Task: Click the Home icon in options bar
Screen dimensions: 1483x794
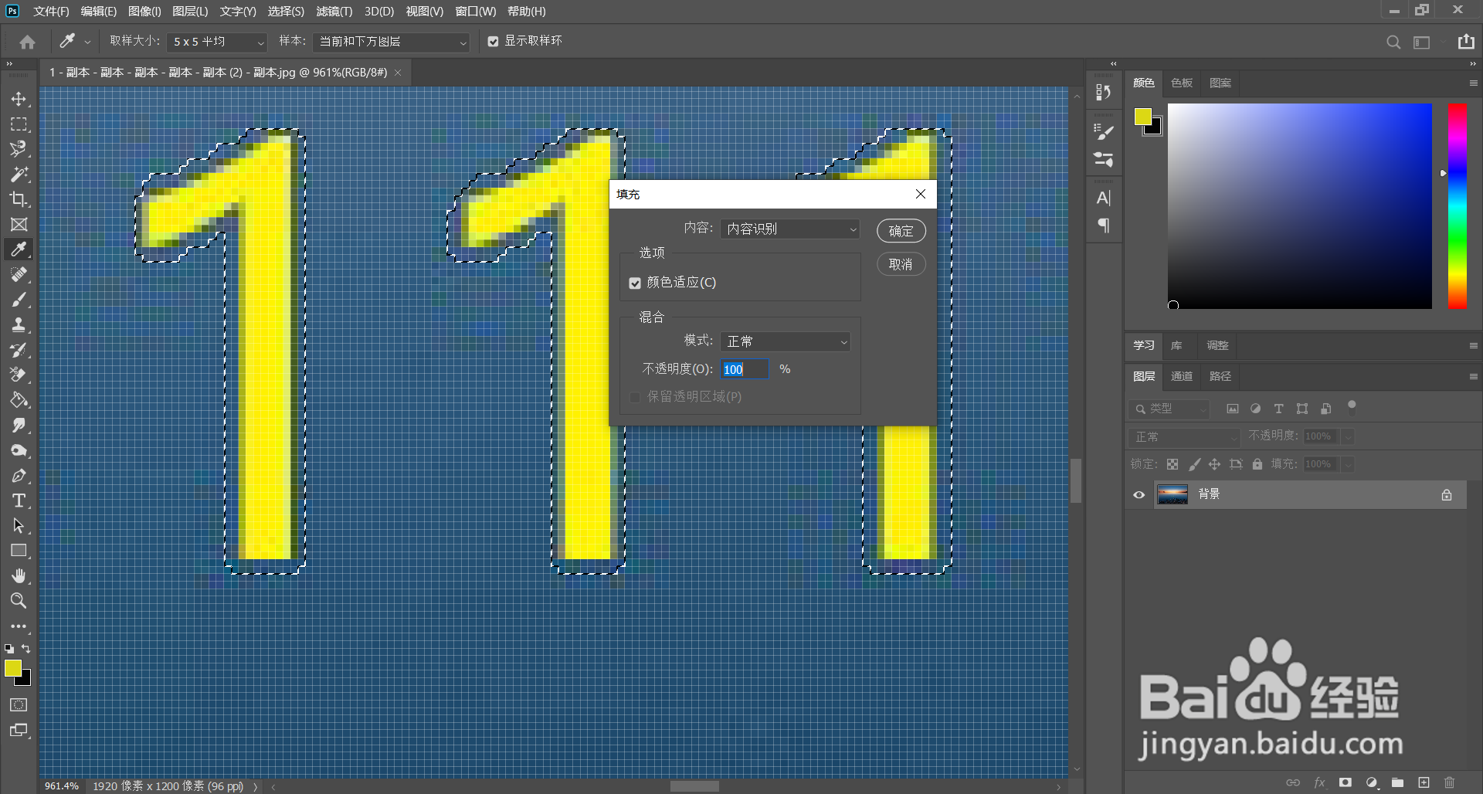Action: click(x=28, y=42)
